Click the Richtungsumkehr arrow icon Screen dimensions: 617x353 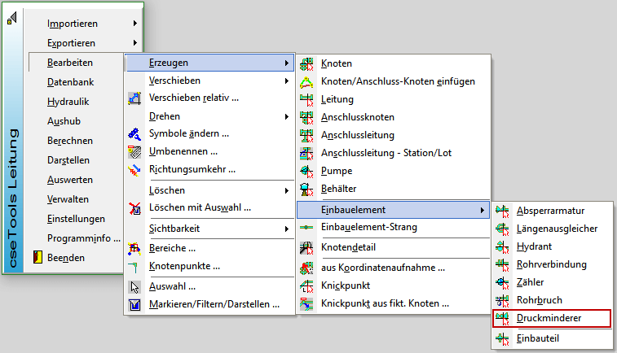point(135,170)
